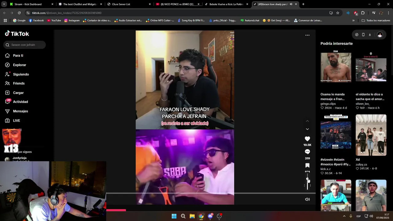Screen dimensions: 393x221
Task: Open File Explorer from taskbar
Action: pyautogui.click(x=192, y=216)
